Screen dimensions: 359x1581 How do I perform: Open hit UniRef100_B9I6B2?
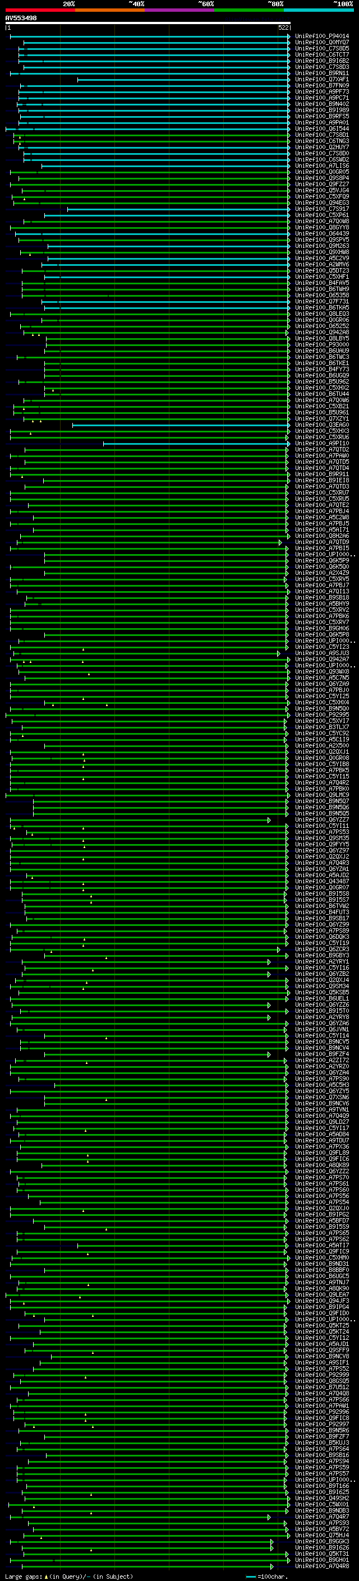point(321,61)
